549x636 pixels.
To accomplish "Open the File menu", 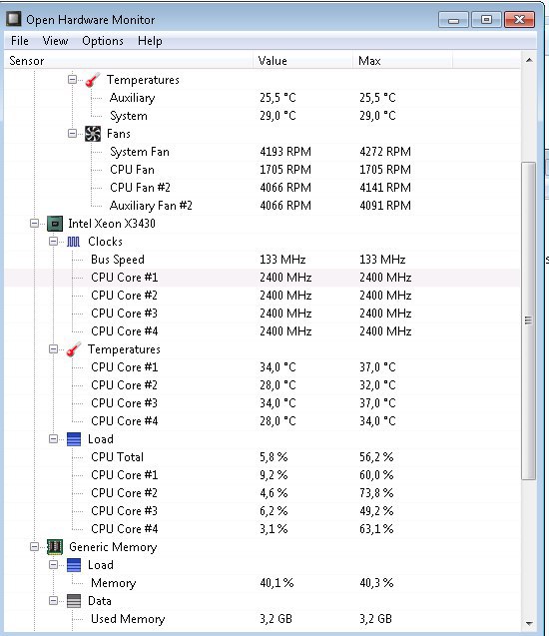I will (x=19, y=41).
